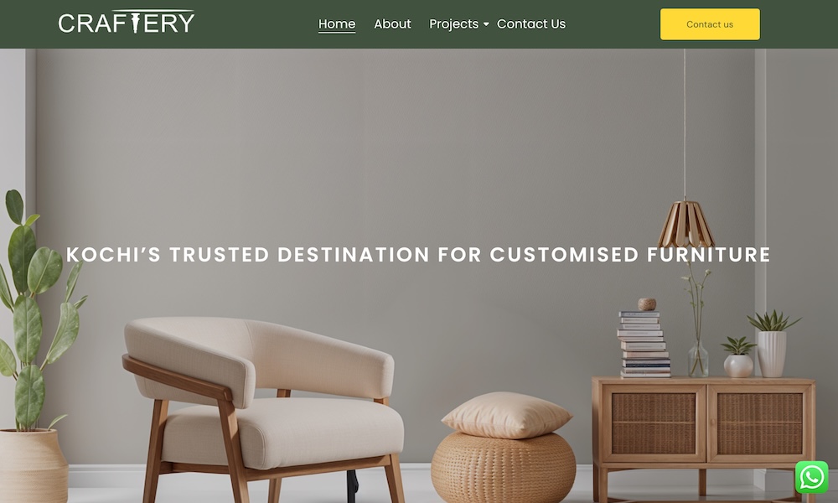This screenshot has height=503, width=838.
Task: Click the stack of books on cabinet
Action: pos(644,344)
